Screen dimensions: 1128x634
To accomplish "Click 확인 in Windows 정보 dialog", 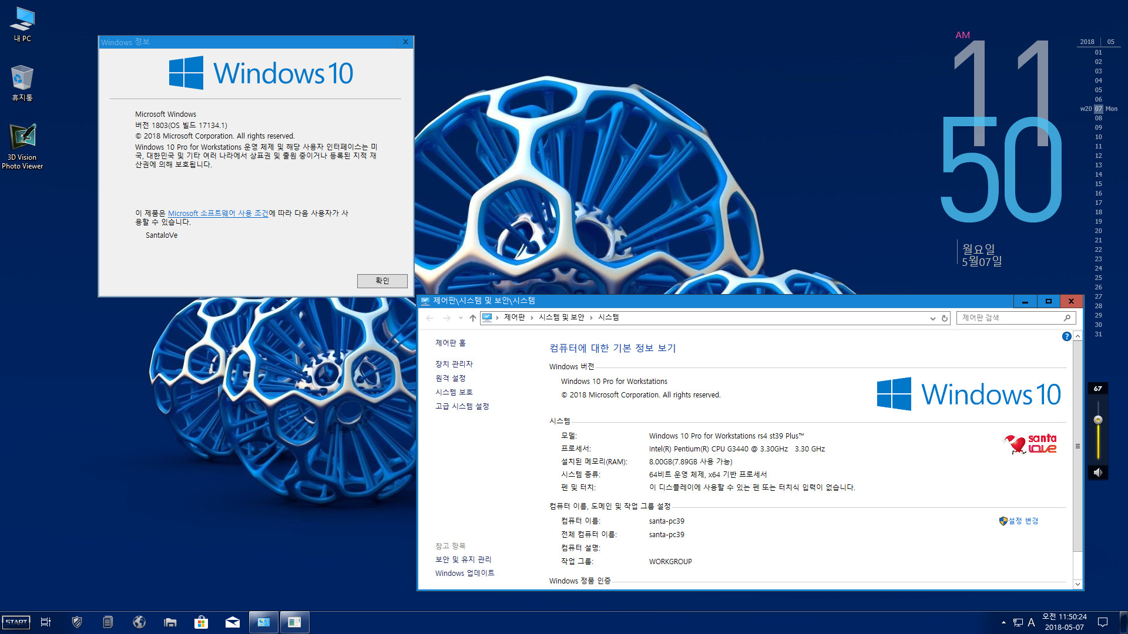I will [x=382, y=281].
